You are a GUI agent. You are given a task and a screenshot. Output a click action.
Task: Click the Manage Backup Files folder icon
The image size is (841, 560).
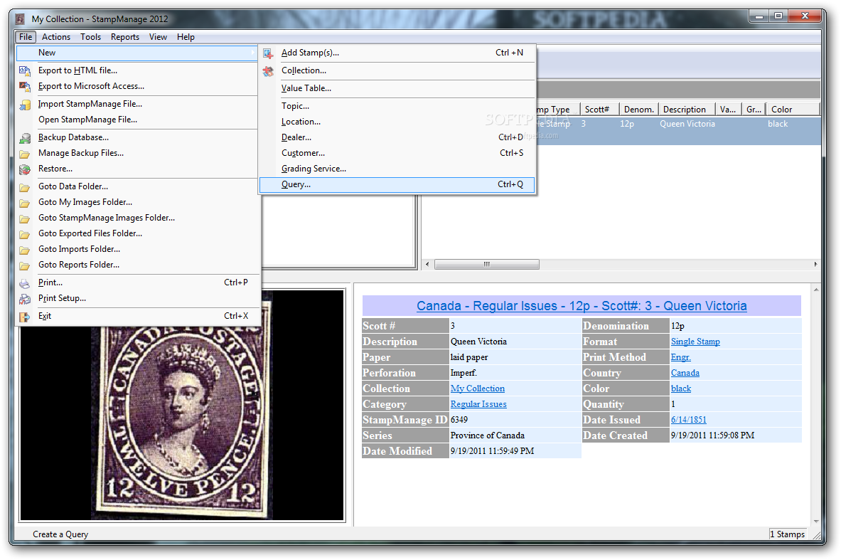(25, 154)
